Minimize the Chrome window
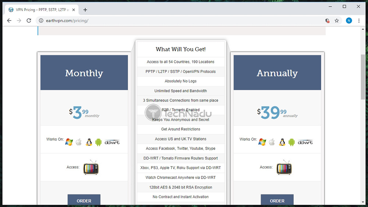The width and height of the screenshot is (368, 207). 330,7
